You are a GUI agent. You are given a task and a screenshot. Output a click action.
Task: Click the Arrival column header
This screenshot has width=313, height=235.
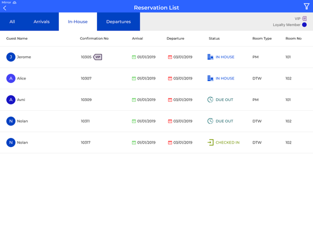(138, 39)
